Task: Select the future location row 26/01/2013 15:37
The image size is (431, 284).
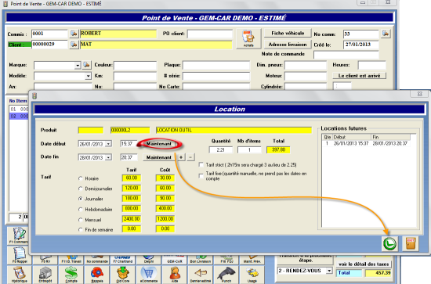Action: [367, 143]
